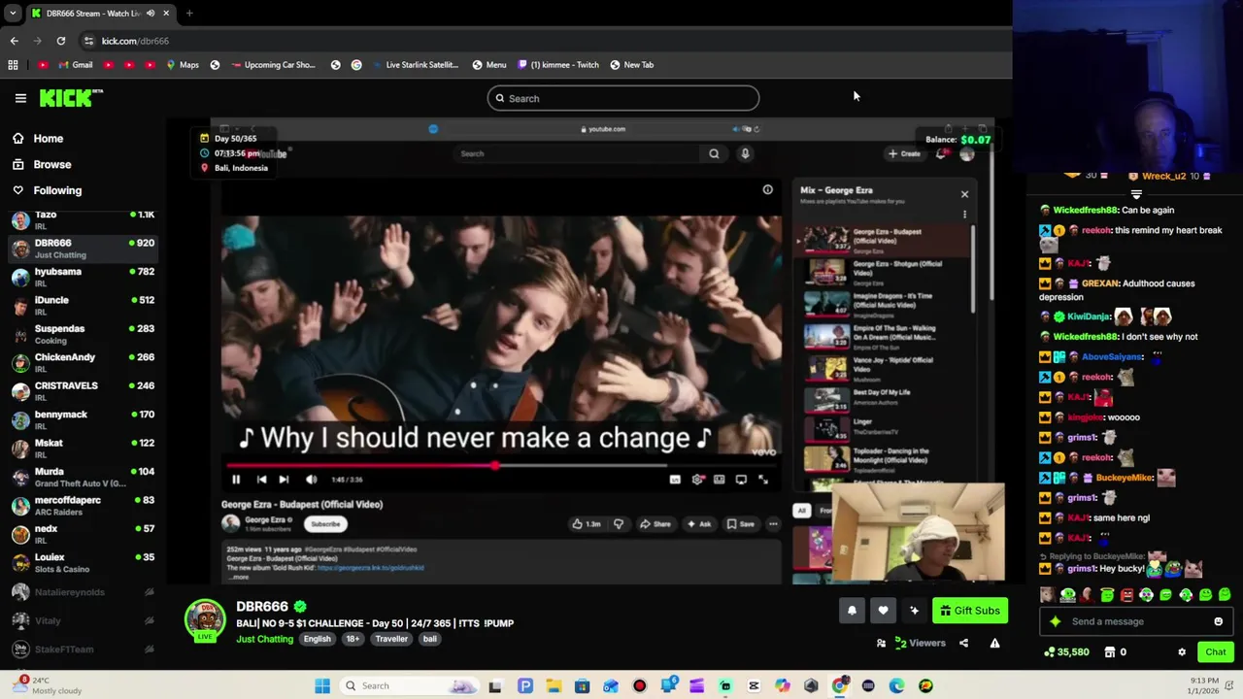Open DBR666 channel avatar
This screenshot has height=699, width=1243.
(x=205, y=620)
